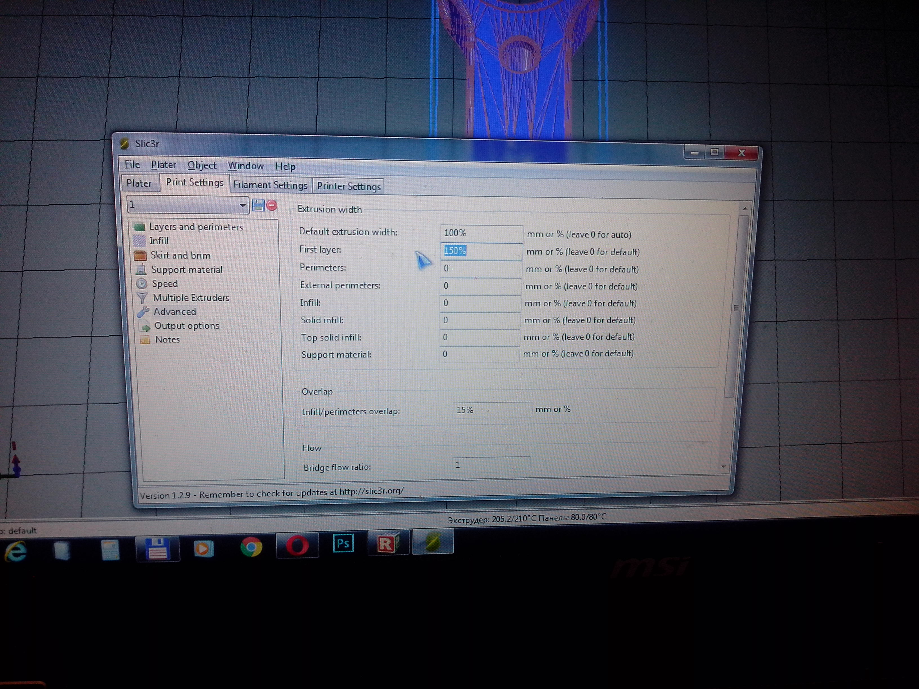Image resolution: width=919 pixels, height=689 pixels.
Task: Open Skirt and brim settings
Action: [180, 255]
